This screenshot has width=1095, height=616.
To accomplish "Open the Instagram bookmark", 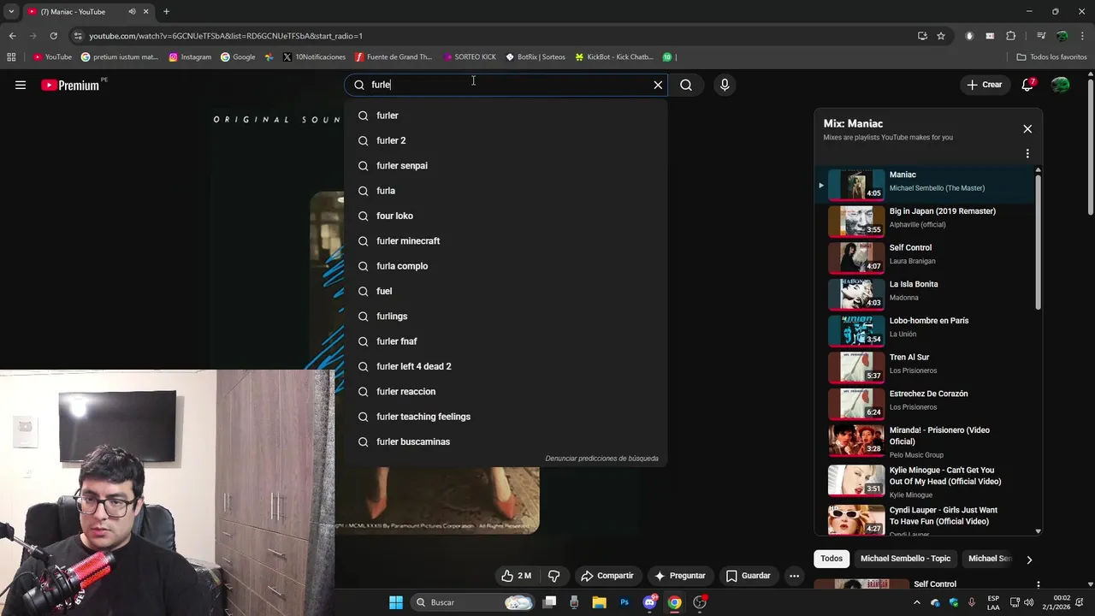I will coord(190,57).
